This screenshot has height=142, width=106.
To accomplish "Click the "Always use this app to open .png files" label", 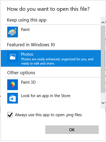I will 48,115.
